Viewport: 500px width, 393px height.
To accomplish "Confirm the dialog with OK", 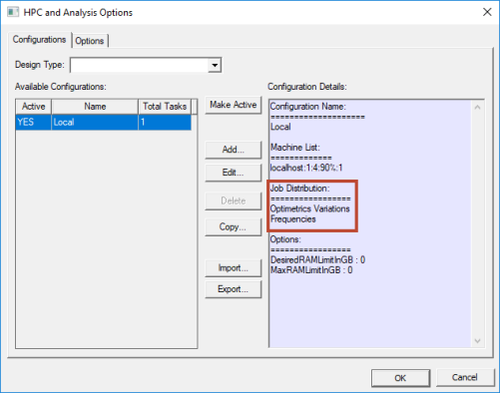I will click(400, 378).
